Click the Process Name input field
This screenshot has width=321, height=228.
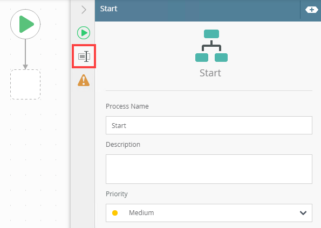click(x=209, y=125)
